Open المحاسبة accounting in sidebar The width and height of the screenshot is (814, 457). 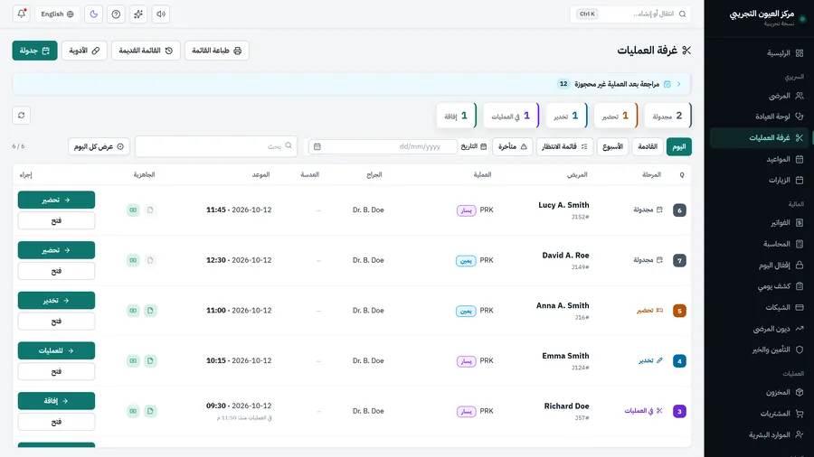[759, 244]
